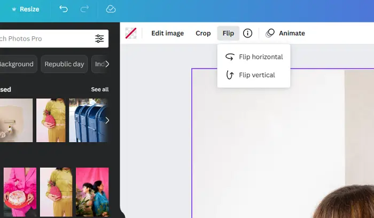Click the Animate button
Screen dimensions: 374x218
285,33
